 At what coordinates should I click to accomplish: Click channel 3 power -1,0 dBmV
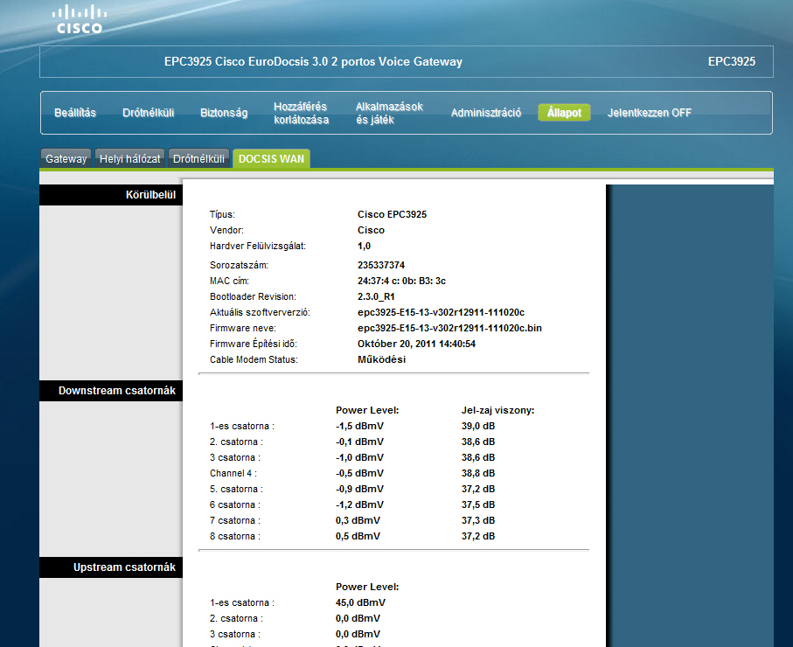(359, 457)
